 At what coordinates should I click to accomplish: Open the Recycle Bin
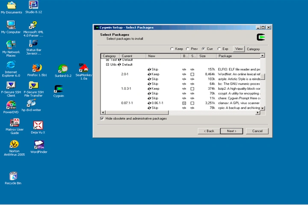(x=13, y=178)
